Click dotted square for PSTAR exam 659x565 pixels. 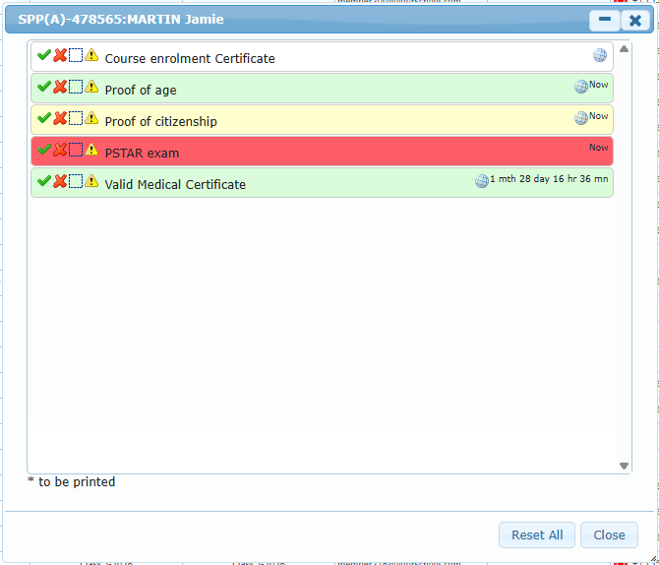point(76,150)
